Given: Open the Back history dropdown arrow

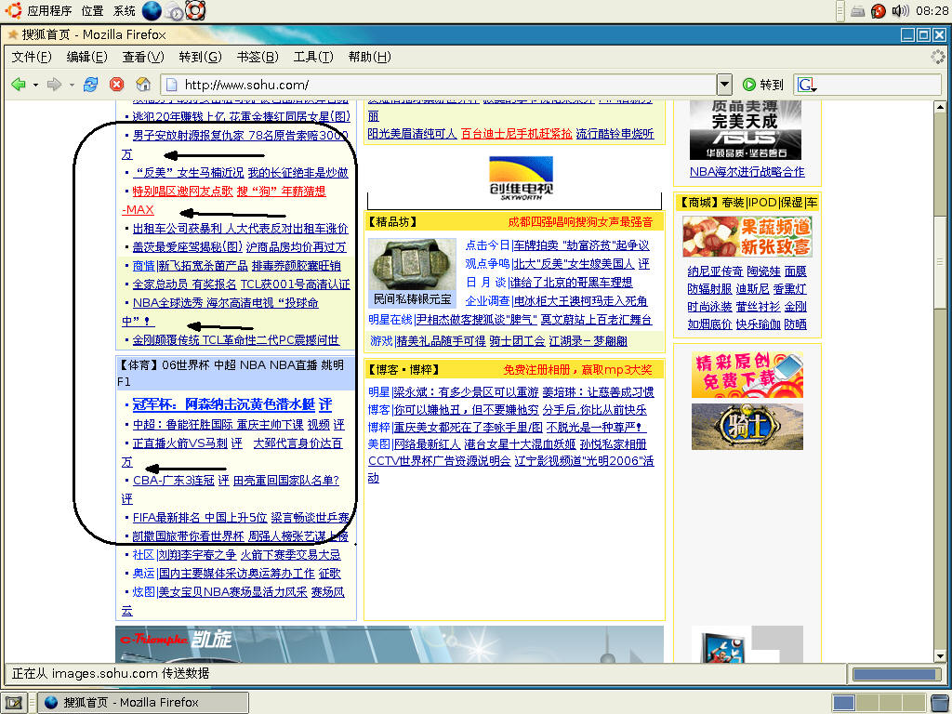Looking at the screenshot, I should pyautogui.click(x=36, y=85).
